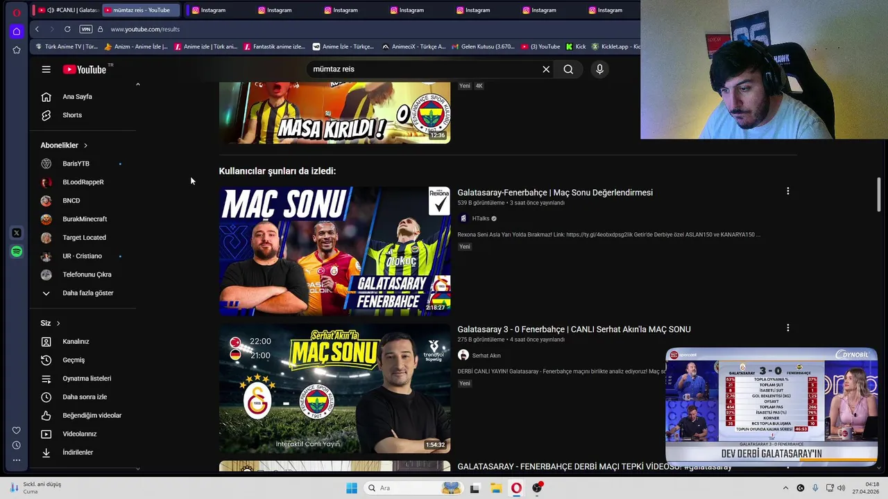The height and width of the screenshot is (499, 888).
Task: Open Opera's bookmarks star sidebar icon
Action: click(17, 50)
